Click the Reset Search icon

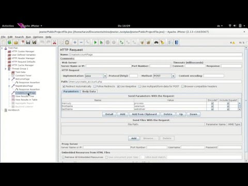162,42
